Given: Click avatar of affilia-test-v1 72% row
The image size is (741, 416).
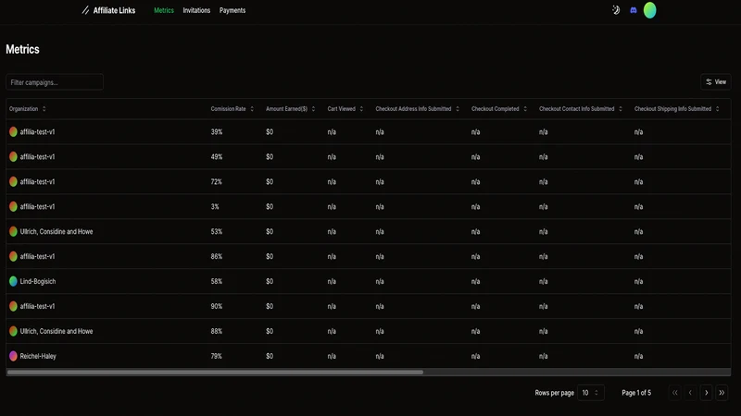Looking at the screenshot, I should pyautogui.click(x=13, y=181).
